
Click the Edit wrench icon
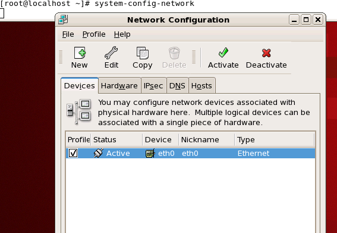pos(111,53)
